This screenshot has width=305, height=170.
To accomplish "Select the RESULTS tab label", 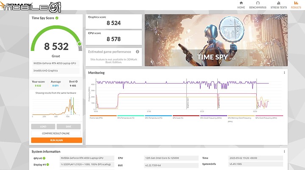I will (x=296, y=7).
